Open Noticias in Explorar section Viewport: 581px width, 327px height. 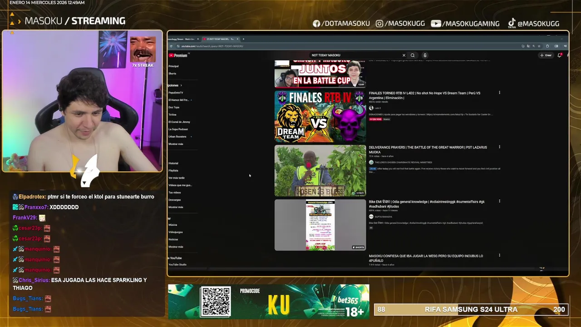tap(173, 239)
